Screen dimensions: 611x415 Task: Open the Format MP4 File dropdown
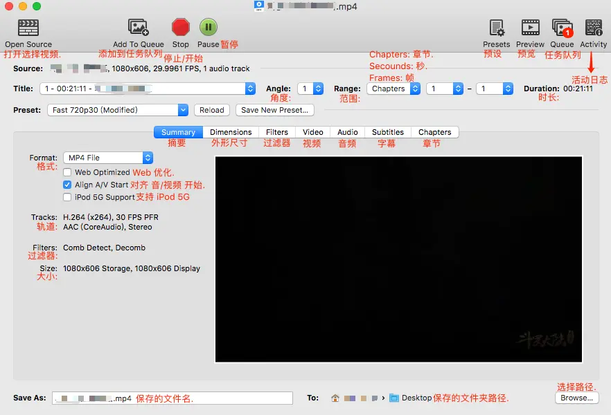[108, 158]
